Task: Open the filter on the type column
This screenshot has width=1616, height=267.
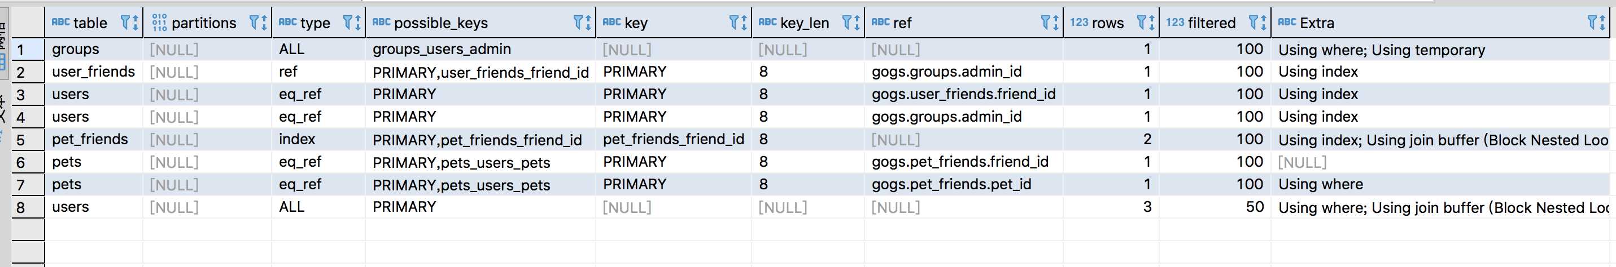Action: tap(348, 23)
